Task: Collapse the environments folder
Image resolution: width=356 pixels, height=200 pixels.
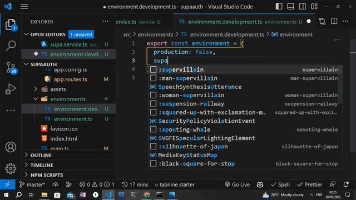Action: (x=36, y=99)
